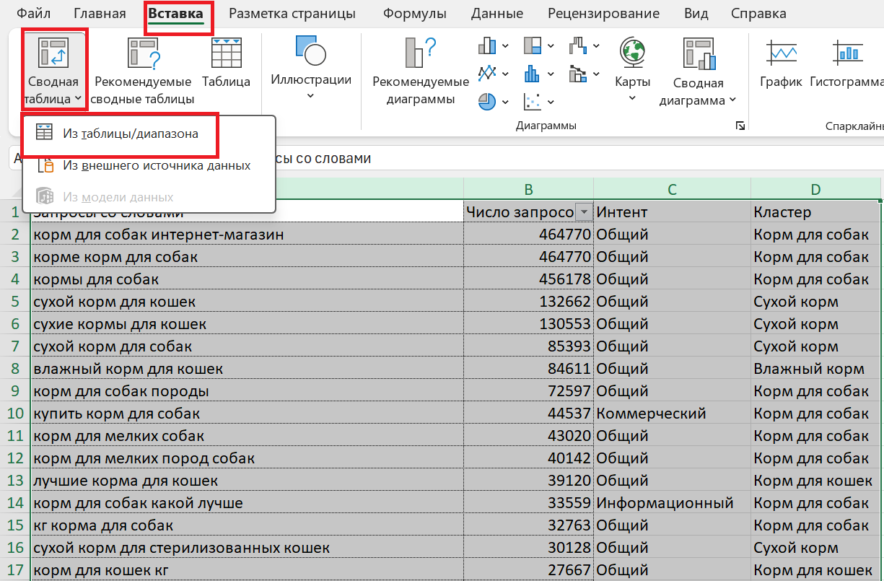
Task: Select the Влажный корм cluster cell
Action: 815,369
